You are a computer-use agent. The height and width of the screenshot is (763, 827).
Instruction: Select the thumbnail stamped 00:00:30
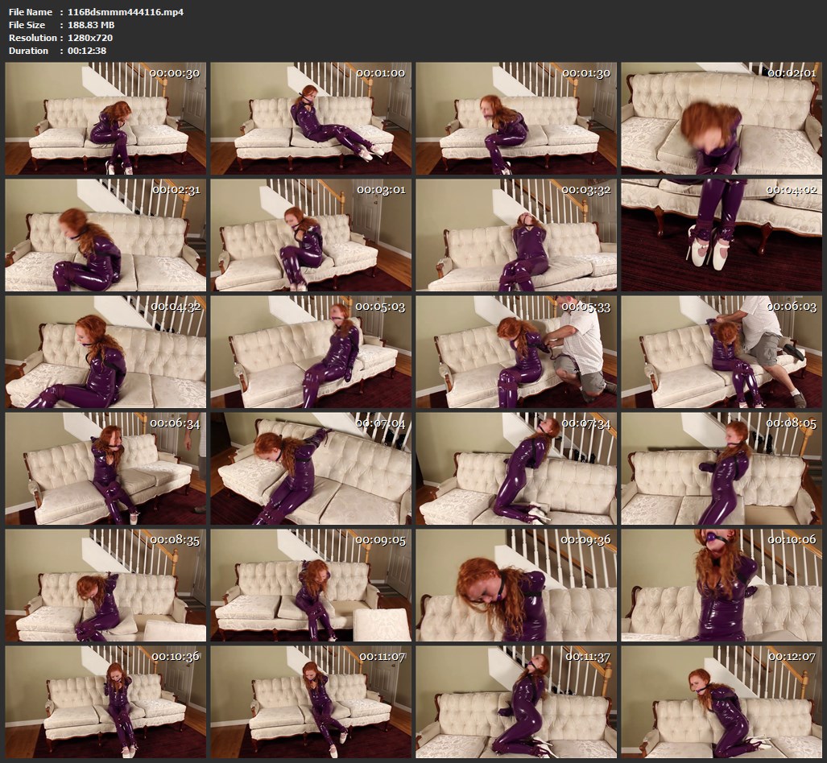click(x=105, y=118)
